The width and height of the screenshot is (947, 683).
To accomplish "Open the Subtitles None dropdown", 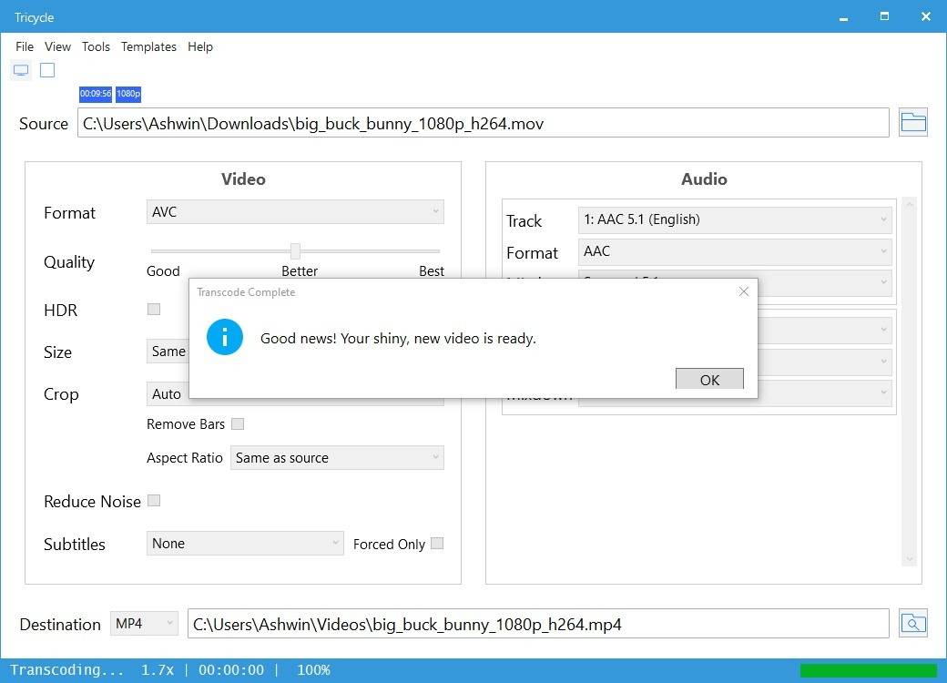I will coord(245,544).
